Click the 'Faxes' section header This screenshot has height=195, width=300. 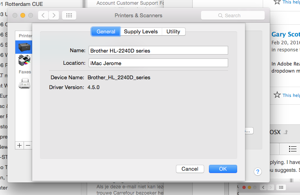tap(25, 72)
